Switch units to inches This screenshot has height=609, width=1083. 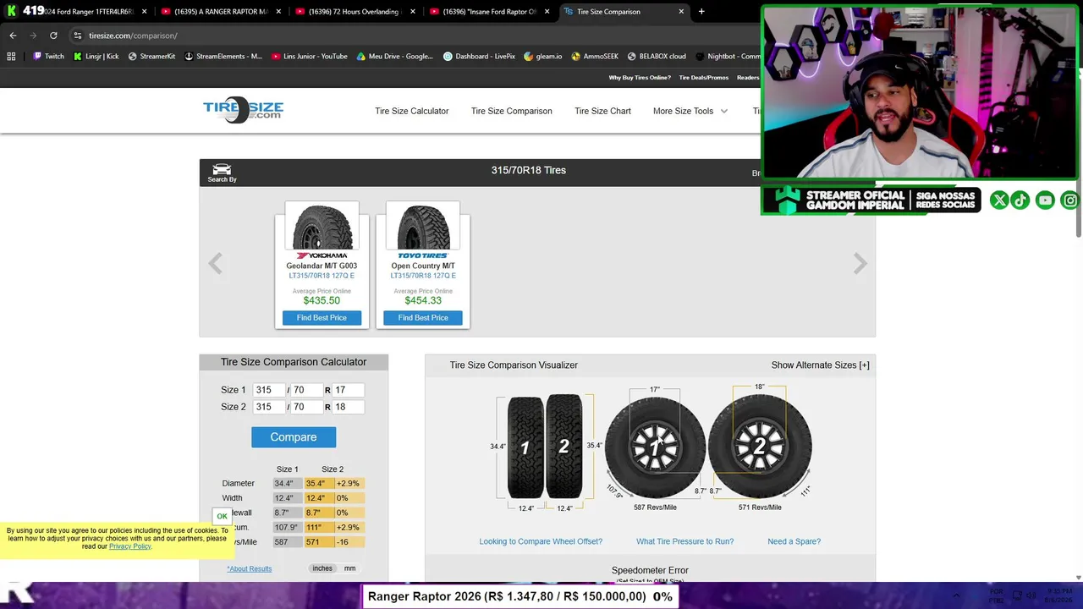(x=322, y=568)
